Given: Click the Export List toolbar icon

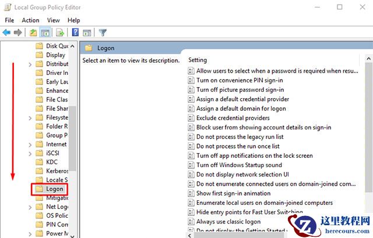Looking at the screenshot, I should [x=60, y=32].
